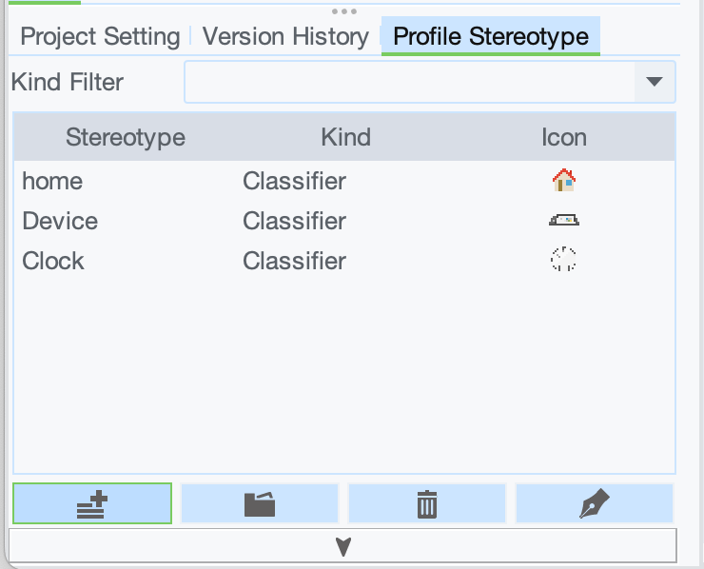This screenshot has width=704, height=569.
Task: Click the folder import button
Action: click(260, 503)
